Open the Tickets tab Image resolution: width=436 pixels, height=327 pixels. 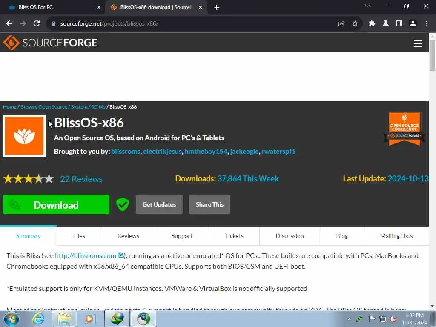(234, 236)
